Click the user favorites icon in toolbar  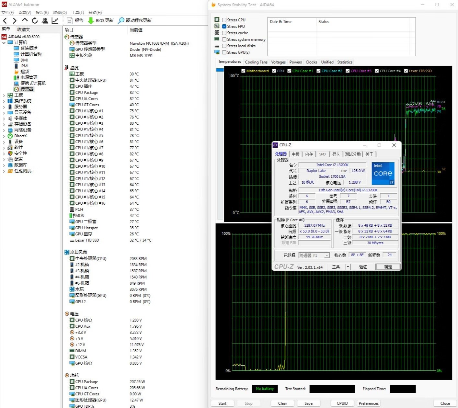(x=45, y=21)
